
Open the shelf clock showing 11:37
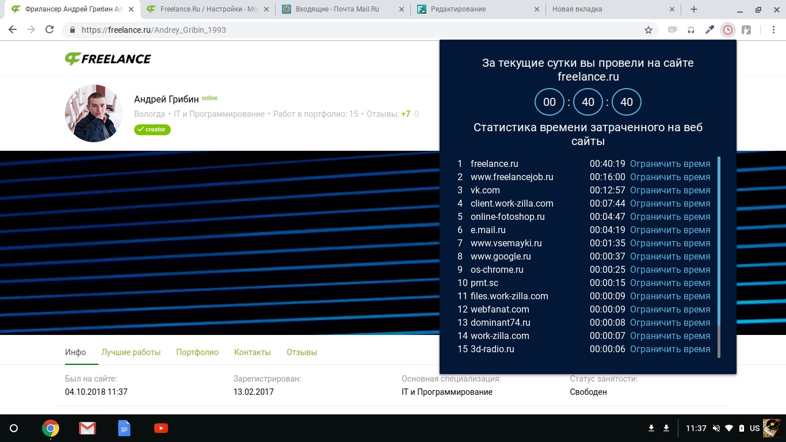(x=696, y=428)
